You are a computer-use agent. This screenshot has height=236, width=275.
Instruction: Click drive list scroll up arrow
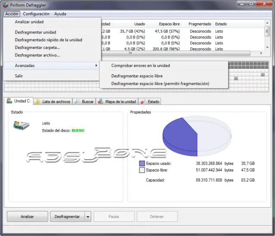click(267, 23)
